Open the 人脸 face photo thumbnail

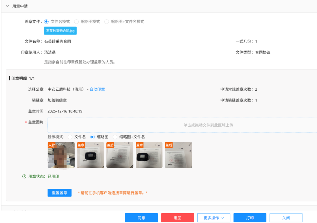[61, 155]
